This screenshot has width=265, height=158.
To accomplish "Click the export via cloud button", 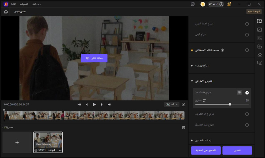I will (205, 150).
